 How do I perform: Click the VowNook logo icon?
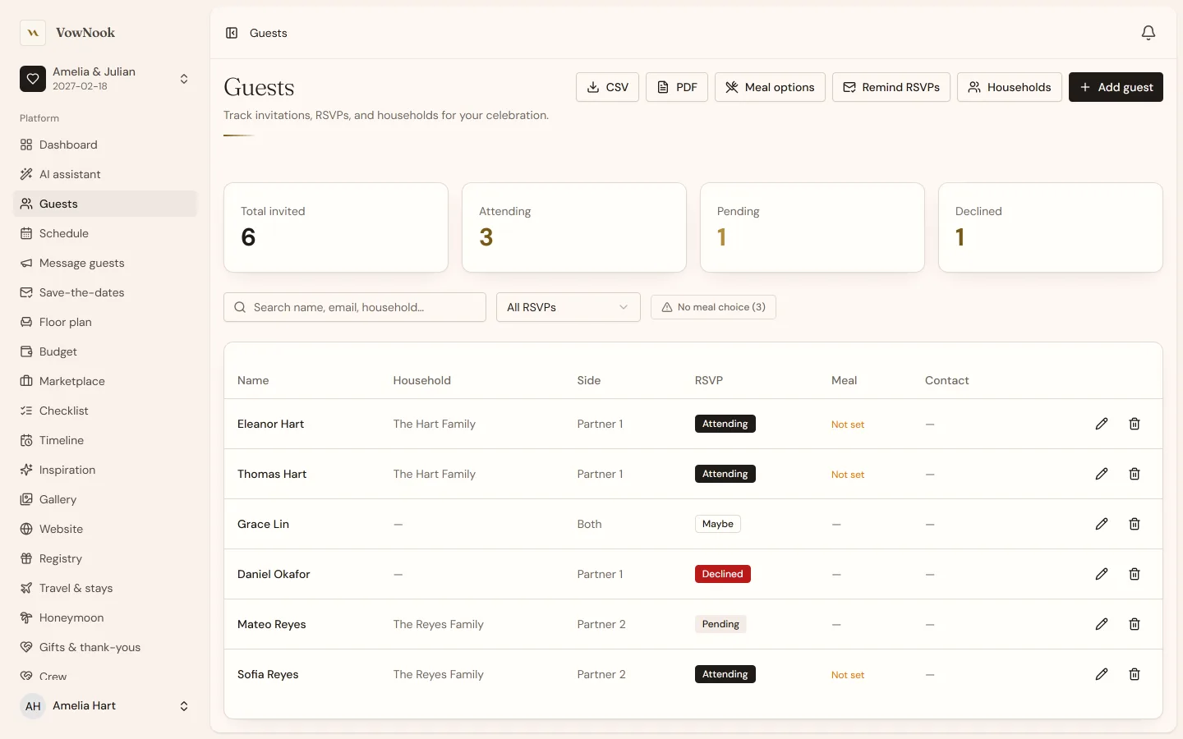point(33,33)
